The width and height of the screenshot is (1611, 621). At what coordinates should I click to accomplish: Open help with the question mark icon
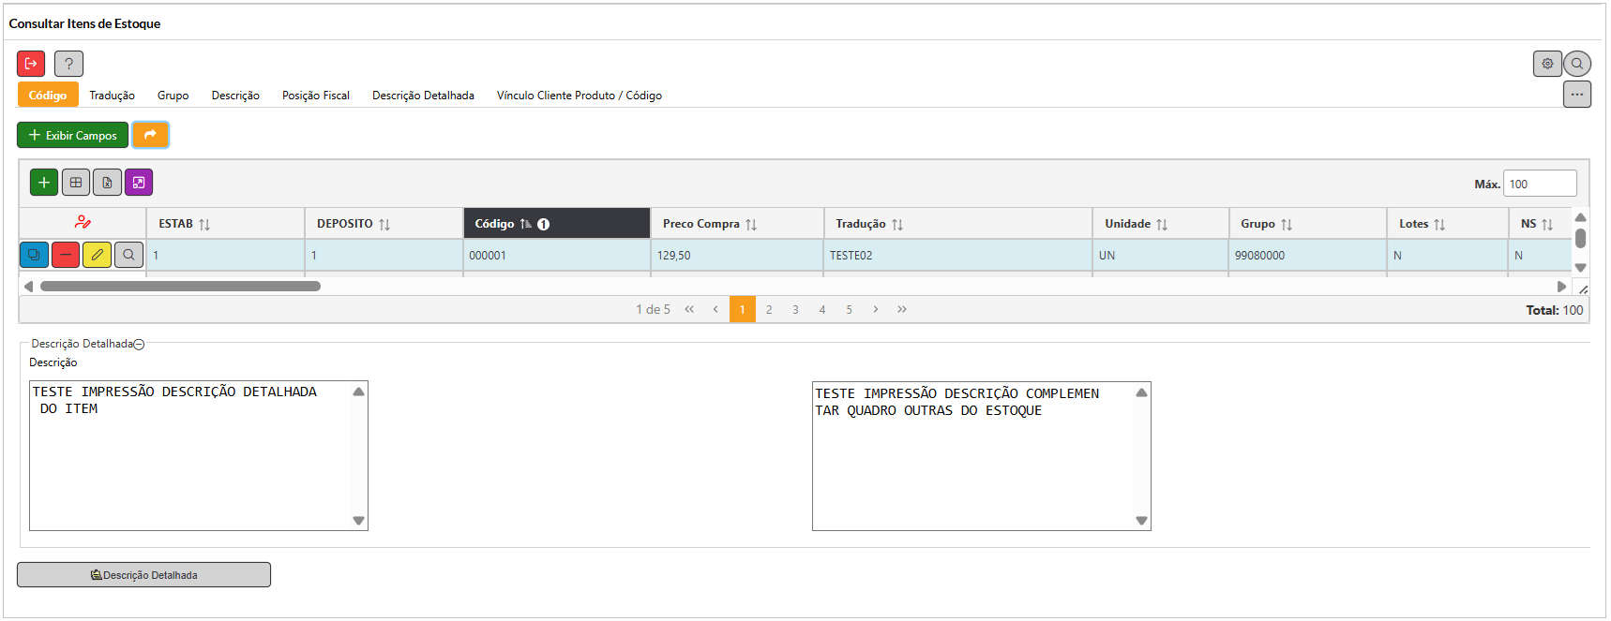[68, 64]
